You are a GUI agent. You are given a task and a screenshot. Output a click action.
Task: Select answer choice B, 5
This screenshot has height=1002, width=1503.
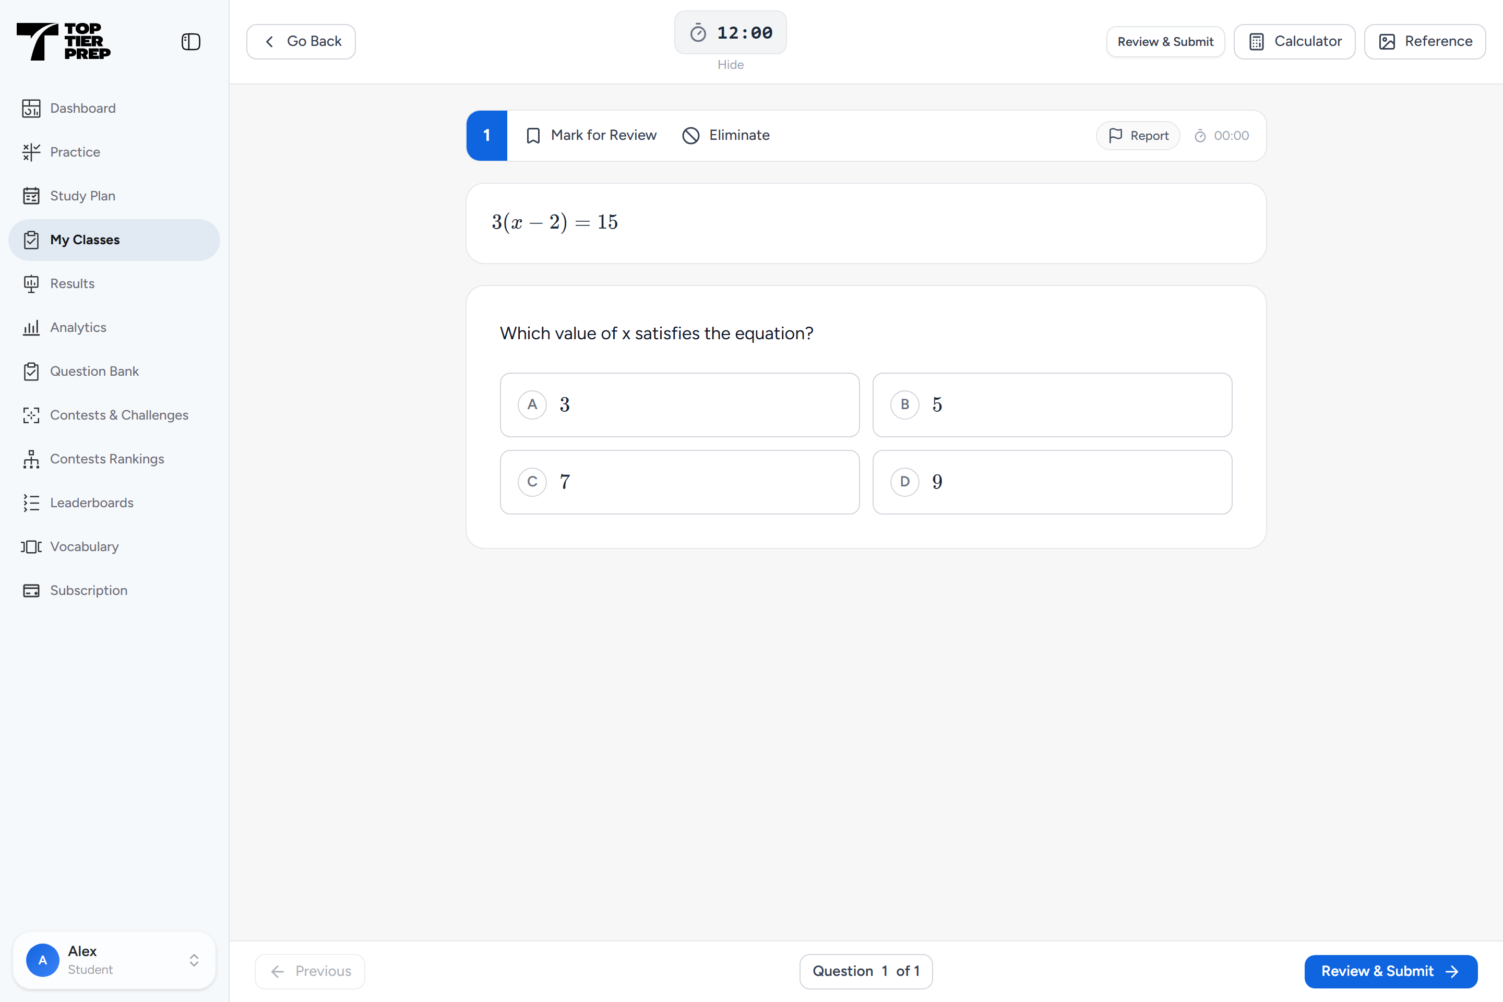coord(1052,405)
